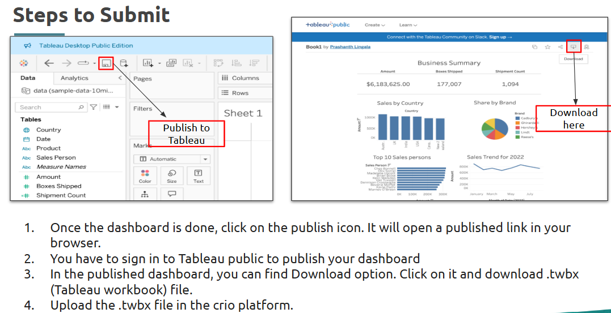Click the Sort Descending icon

[x=254, y=63]
